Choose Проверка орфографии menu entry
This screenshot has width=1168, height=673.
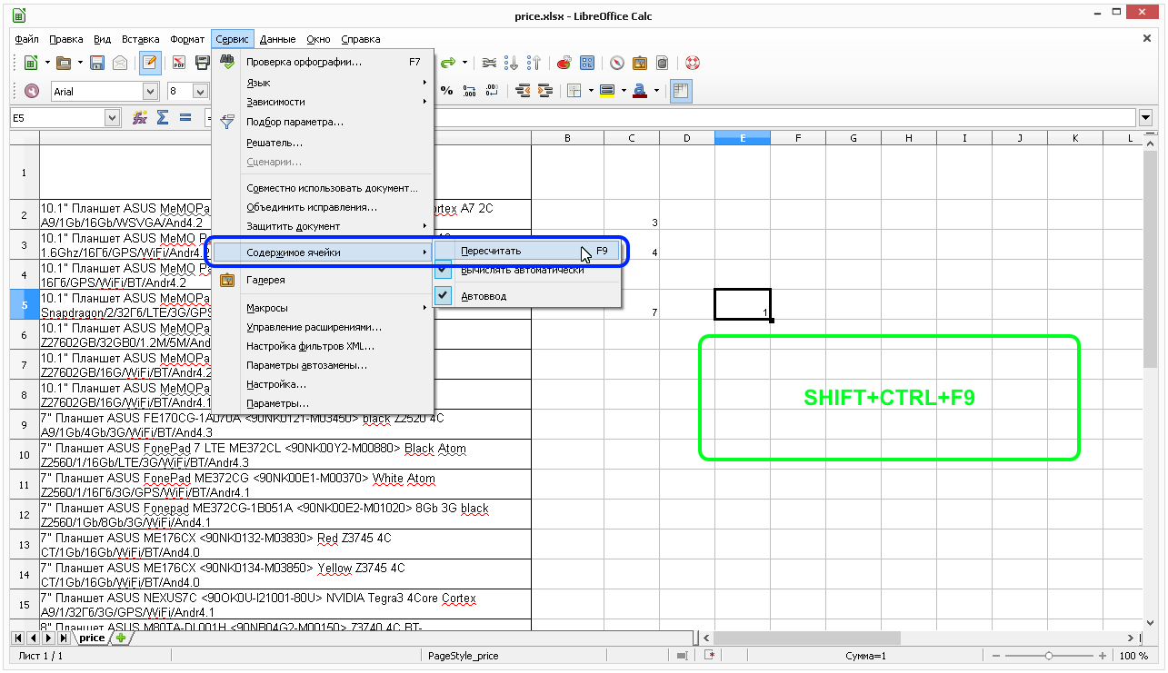coord(323,63)
